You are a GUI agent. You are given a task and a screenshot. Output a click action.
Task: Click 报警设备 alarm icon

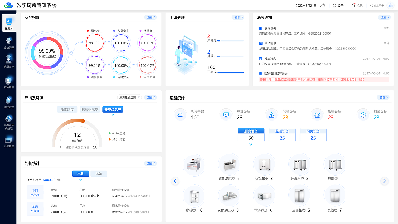317,115
